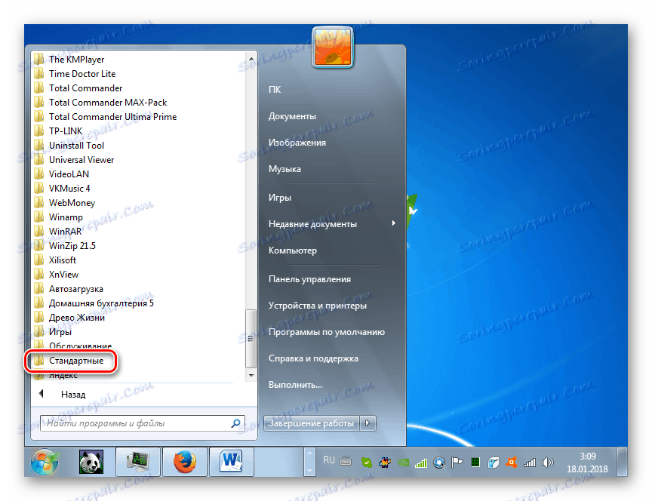Click the Avast antivirus tray icon
The width and height of the screenshot is (652, 501).
(x=512, y=463)
